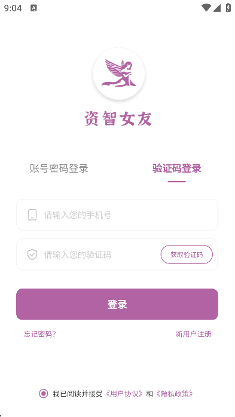Tap the 资智女友 title text
This screenshot has width=235, height=417.
pyautogui.click(x=118, y=119)
